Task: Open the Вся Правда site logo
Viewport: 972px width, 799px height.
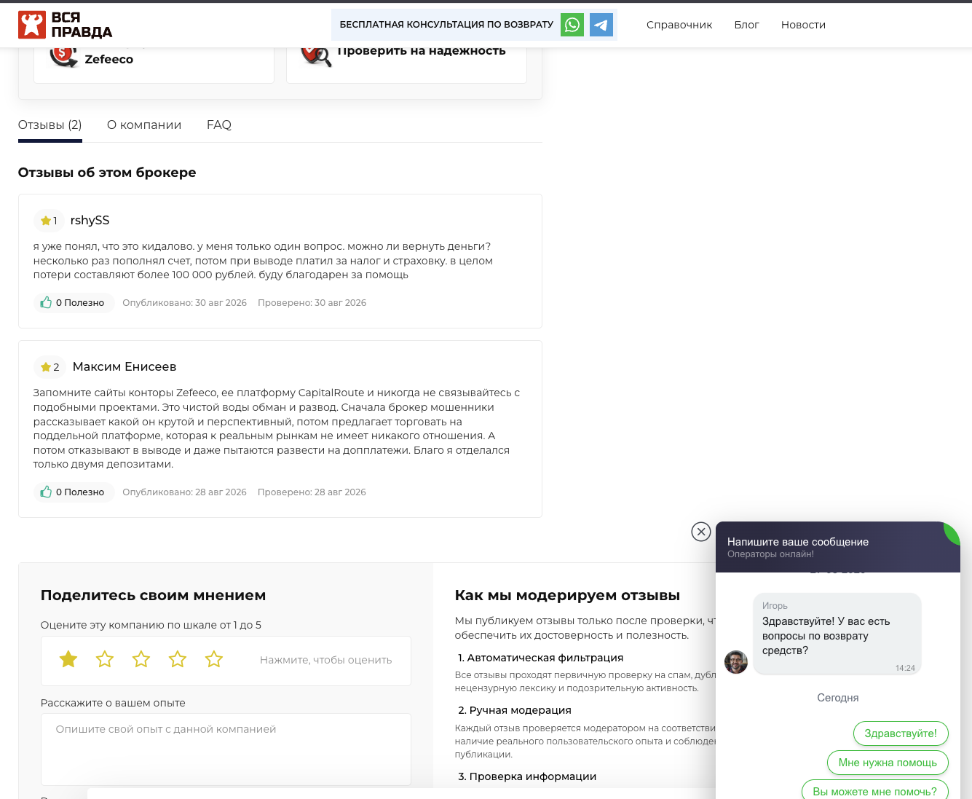Action: [66, 25]
